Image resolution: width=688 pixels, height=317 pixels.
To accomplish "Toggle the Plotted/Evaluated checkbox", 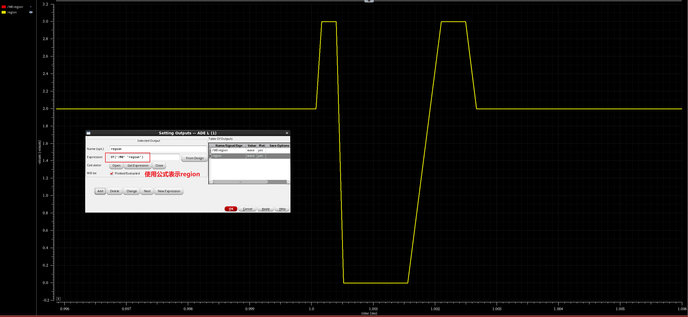I will click(x=112, y=173).
